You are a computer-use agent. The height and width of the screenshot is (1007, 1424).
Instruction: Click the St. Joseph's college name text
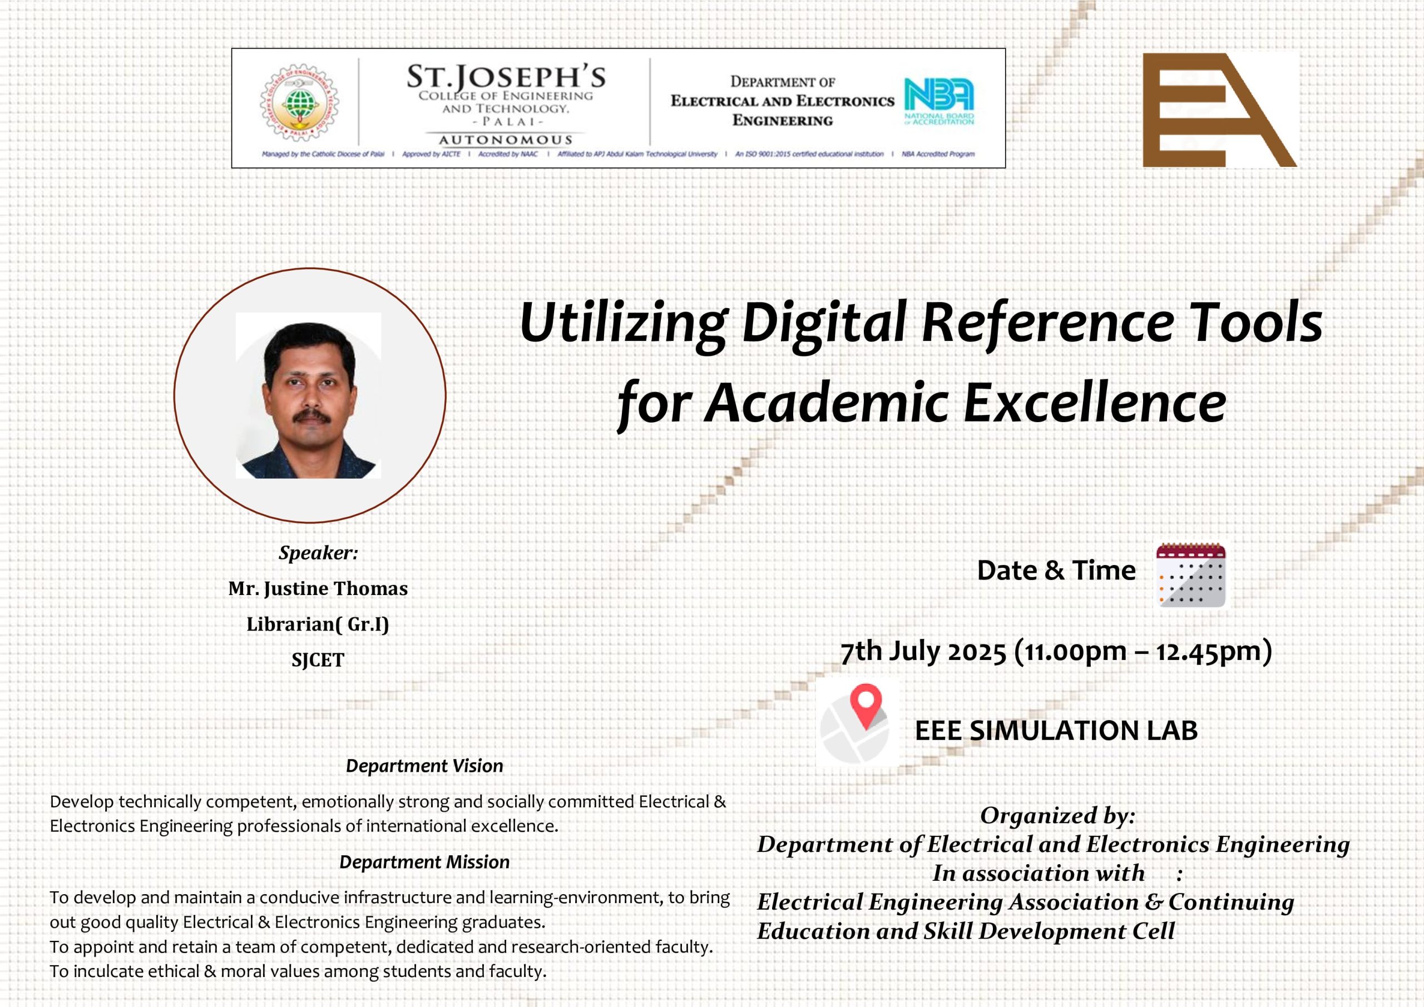tap(506, 77)
